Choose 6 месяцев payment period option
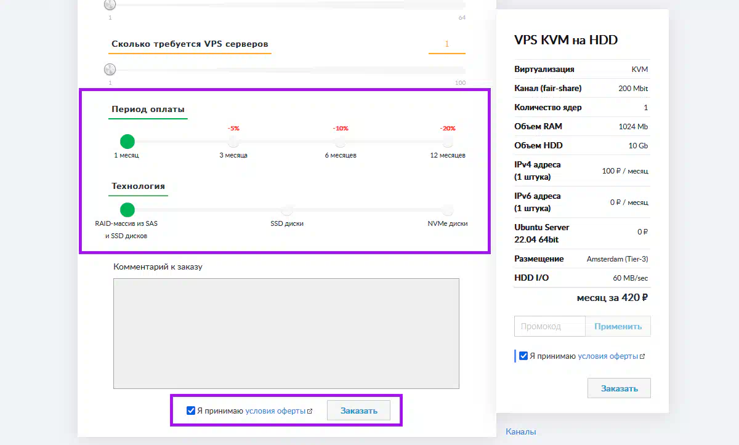The width and height of the screenshot is (739, 445). (x=341, y=142)
